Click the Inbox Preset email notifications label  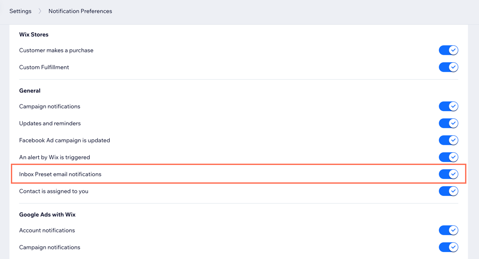pos(60,174)
